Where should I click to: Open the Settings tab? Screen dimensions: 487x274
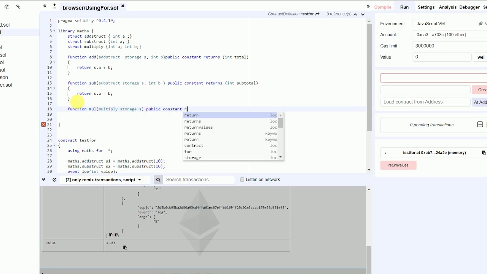(x=426, y=7)
